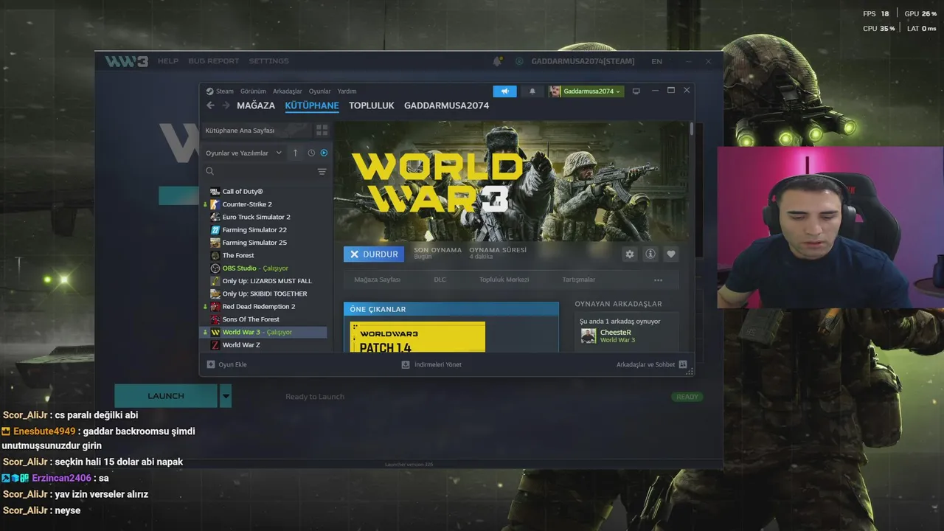
Task: Show World War 3 game info icon
Action: [x=650, y=254]
